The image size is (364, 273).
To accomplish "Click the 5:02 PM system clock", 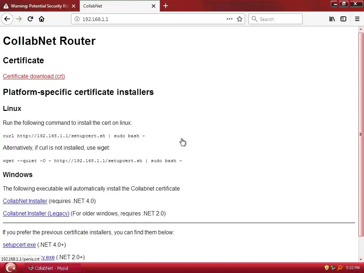I will coord(353,268).
